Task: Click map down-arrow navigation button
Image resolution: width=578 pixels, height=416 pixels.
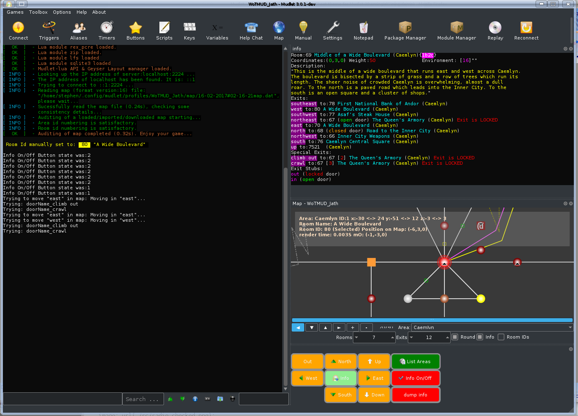Action: click(x=312, y=327)
